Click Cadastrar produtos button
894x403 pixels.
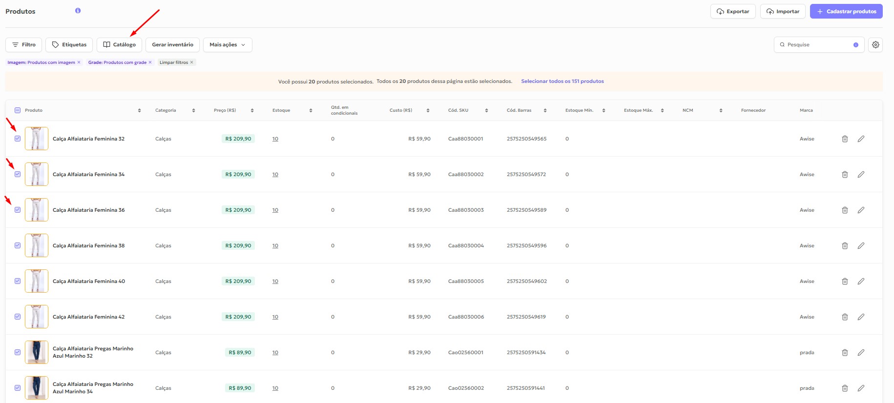pos(846,11)
